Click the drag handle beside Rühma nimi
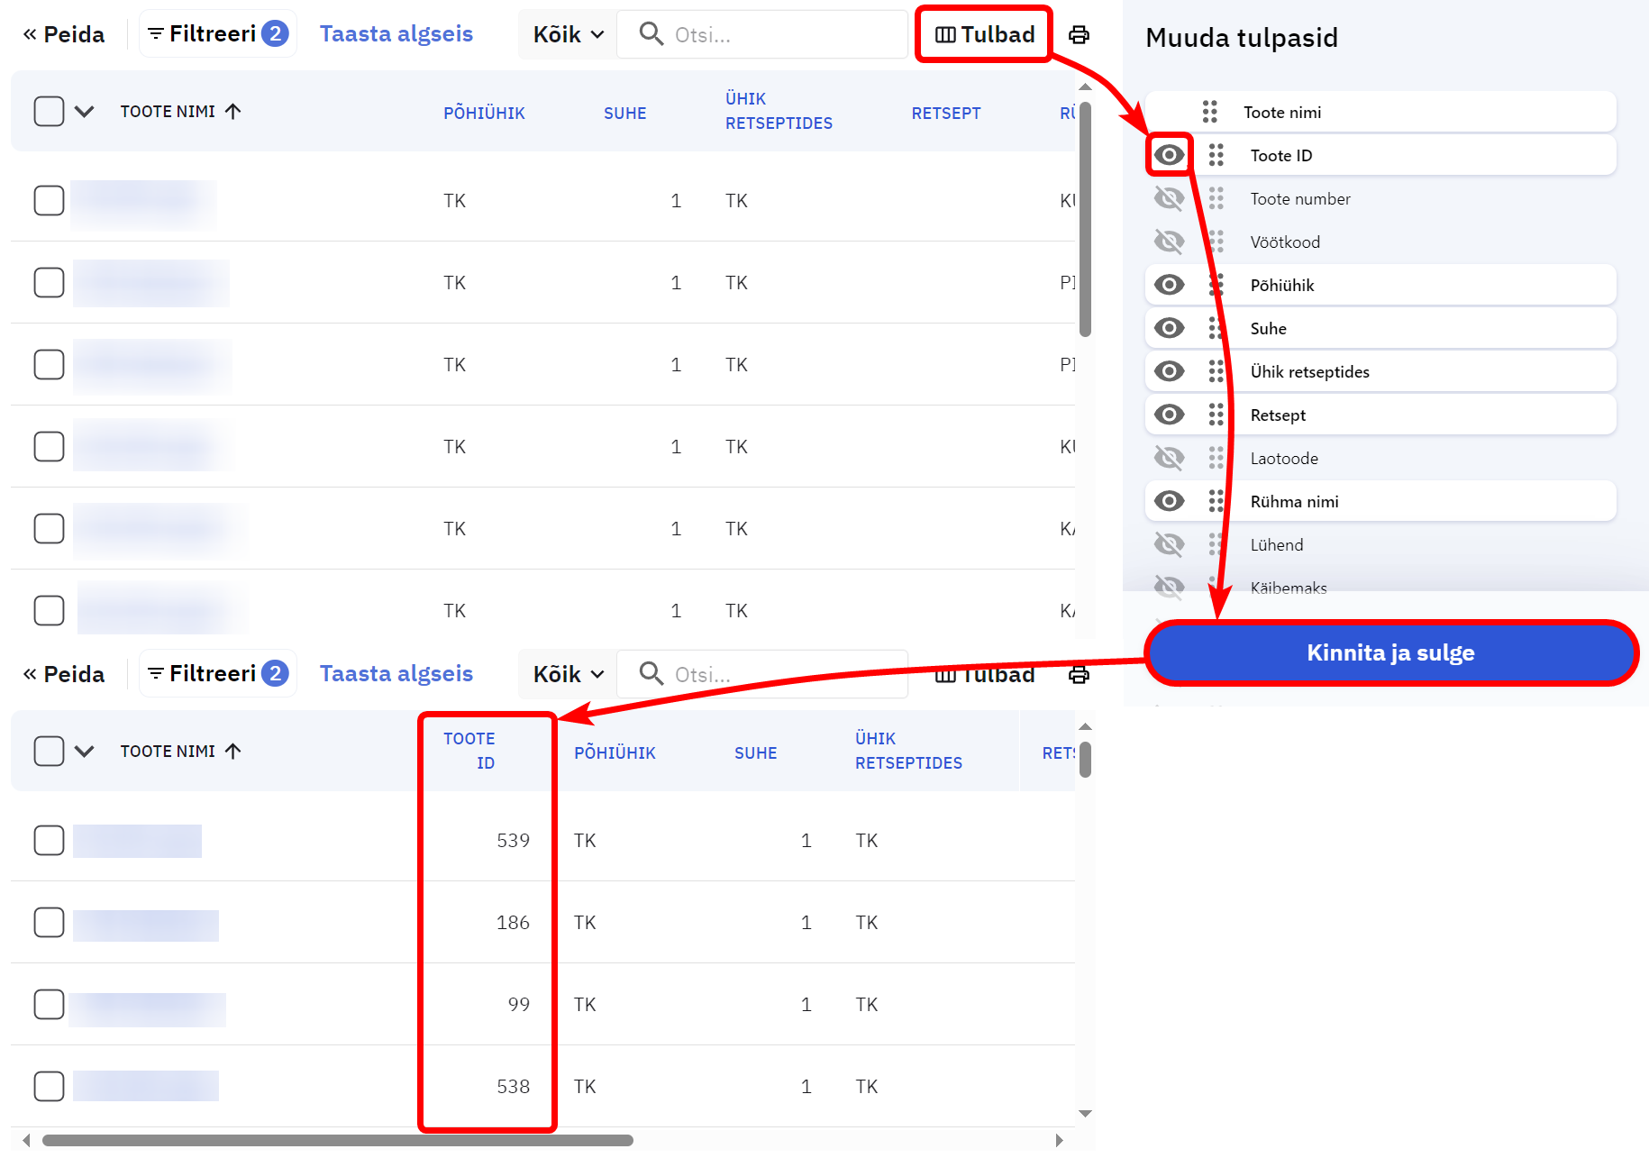 [x=1216, y=501]
